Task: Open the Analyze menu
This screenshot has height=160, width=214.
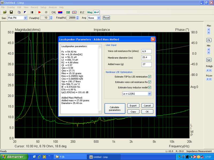Action: (52, 7)
